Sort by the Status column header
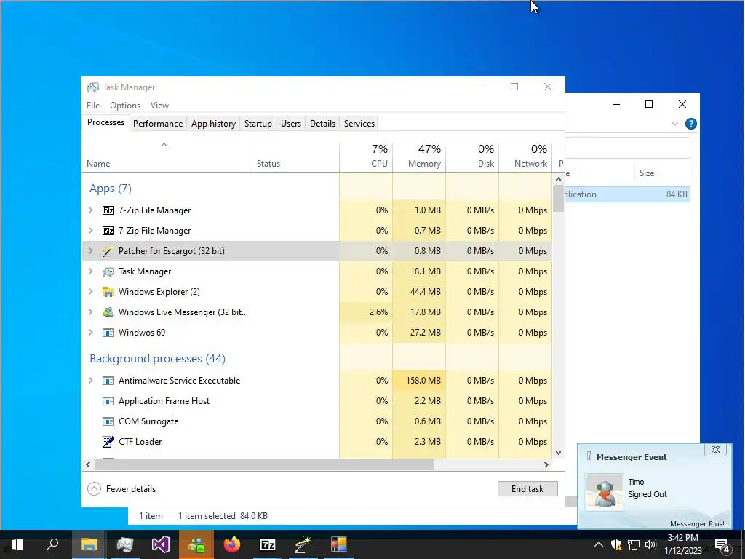Image resolution: width=745 pixels, height=559 pixels. [295, 157]
